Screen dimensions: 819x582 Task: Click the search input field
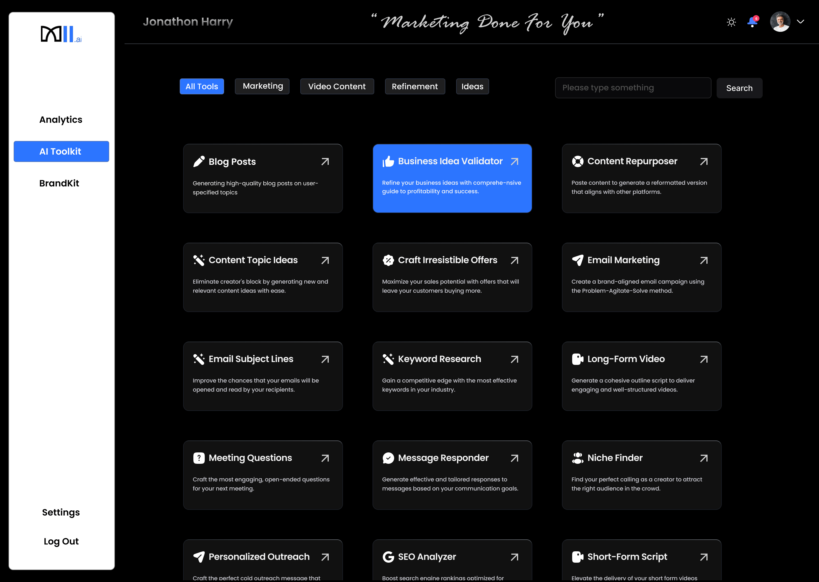(632, 88)
